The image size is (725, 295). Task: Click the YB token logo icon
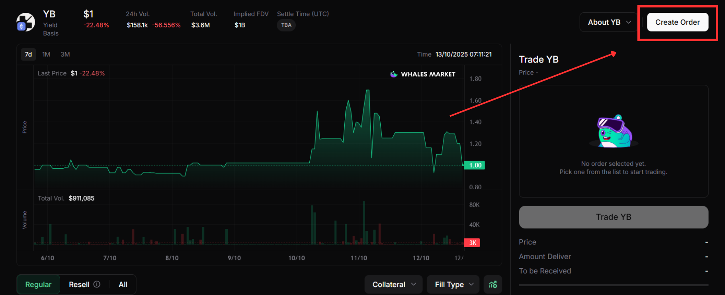[25, 22]
